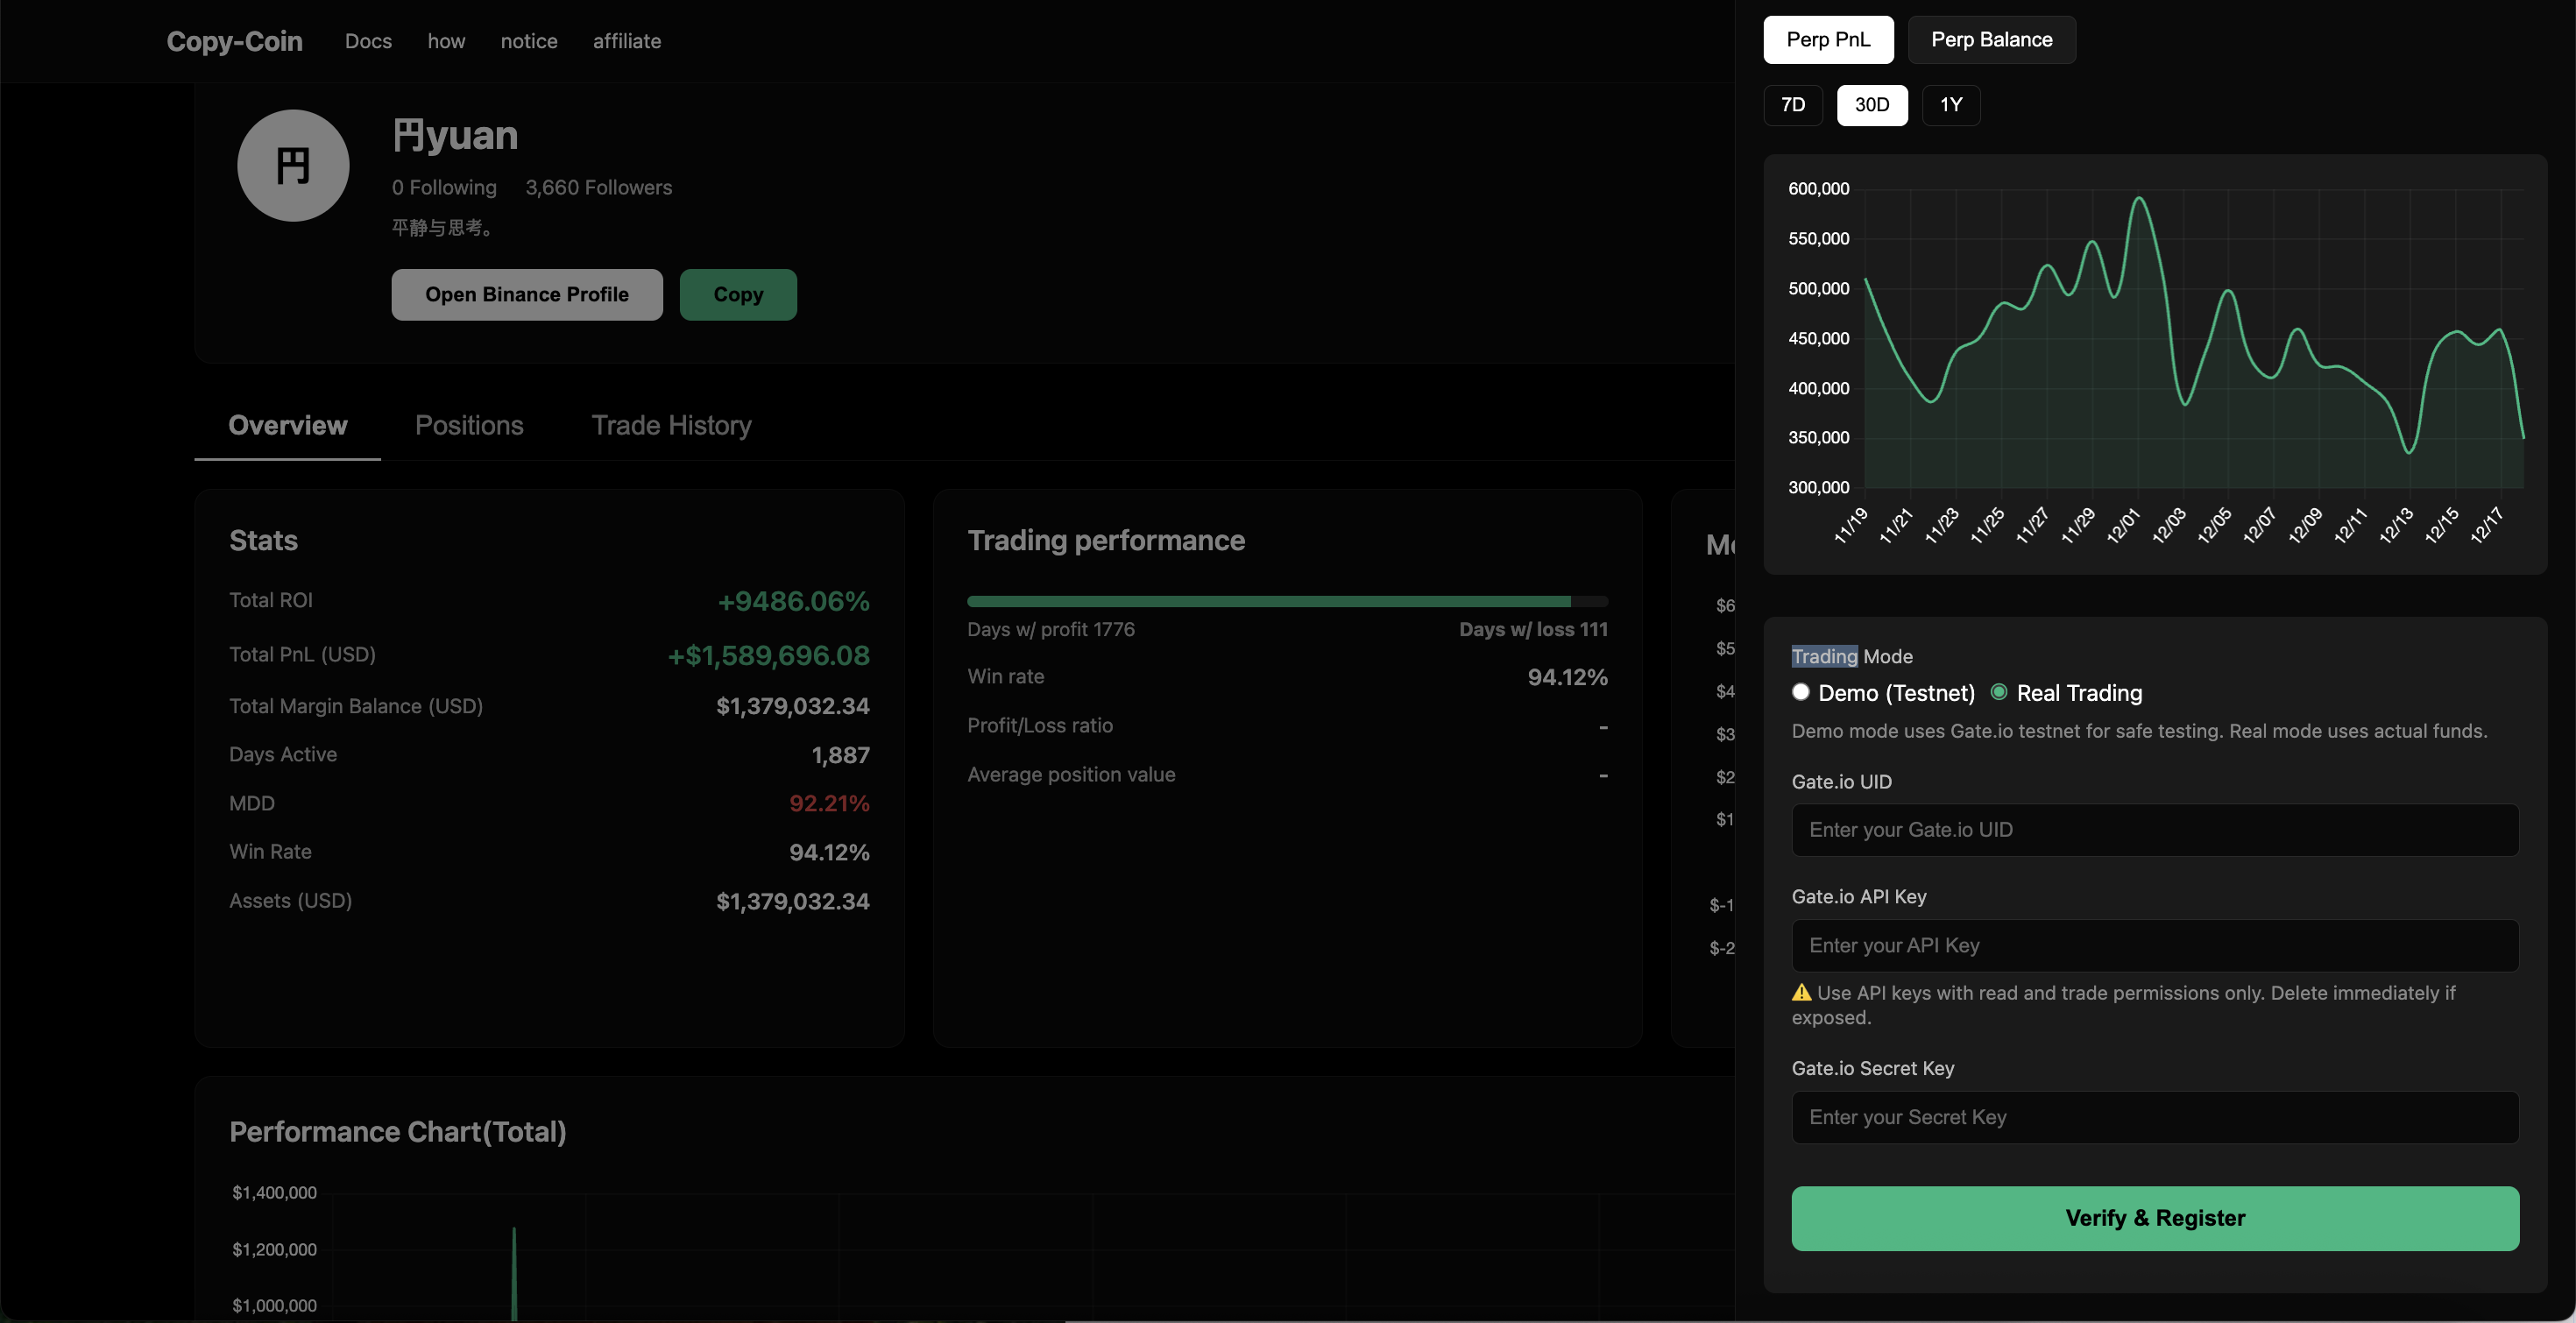
Task: Click the warning triangle beside API key notice
Action: 1800,993
